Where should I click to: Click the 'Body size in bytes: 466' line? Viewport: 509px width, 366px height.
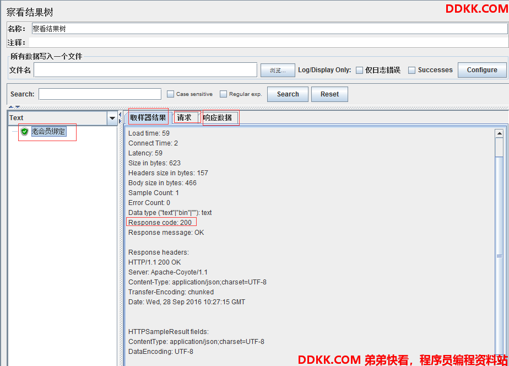click(163, 183)
